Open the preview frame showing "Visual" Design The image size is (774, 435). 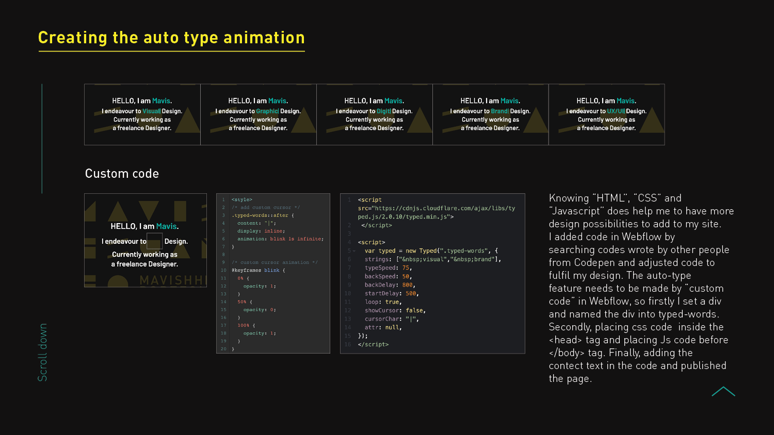tap(142, 114)
